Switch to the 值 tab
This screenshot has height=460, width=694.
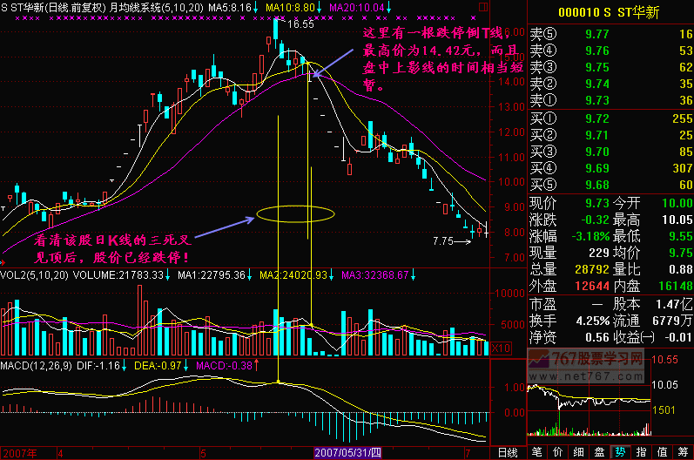662,452
